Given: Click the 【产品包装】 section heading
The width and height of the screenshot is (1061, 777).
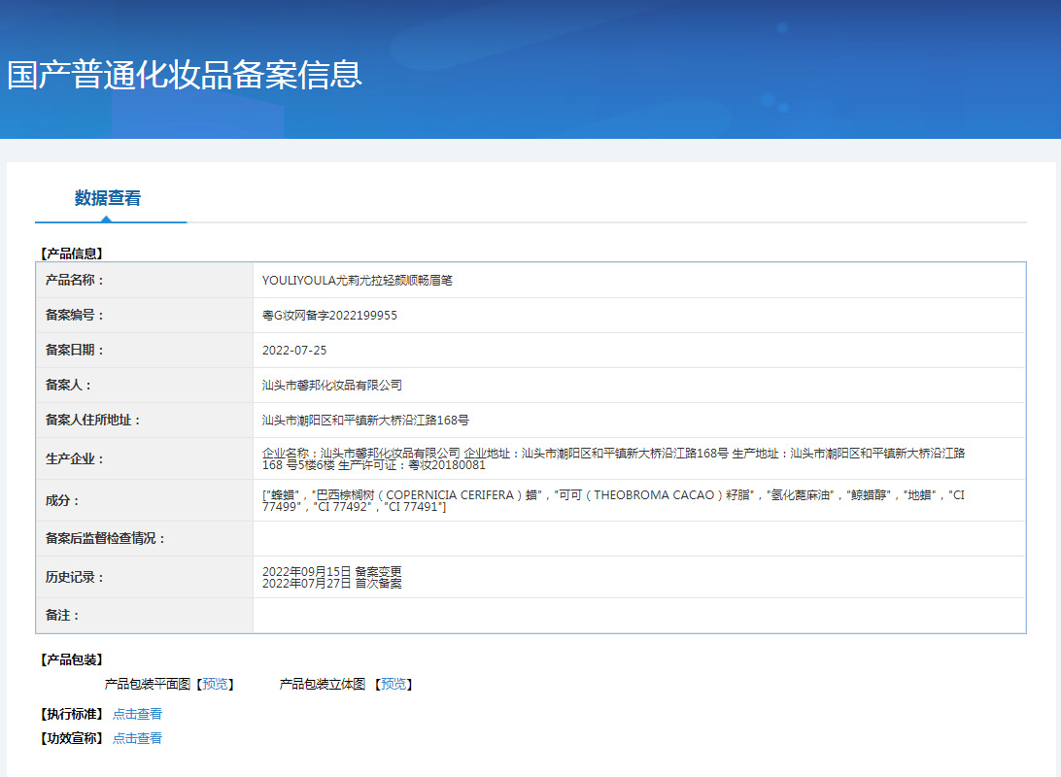Looking at the screenshot, I should [72, 660].
